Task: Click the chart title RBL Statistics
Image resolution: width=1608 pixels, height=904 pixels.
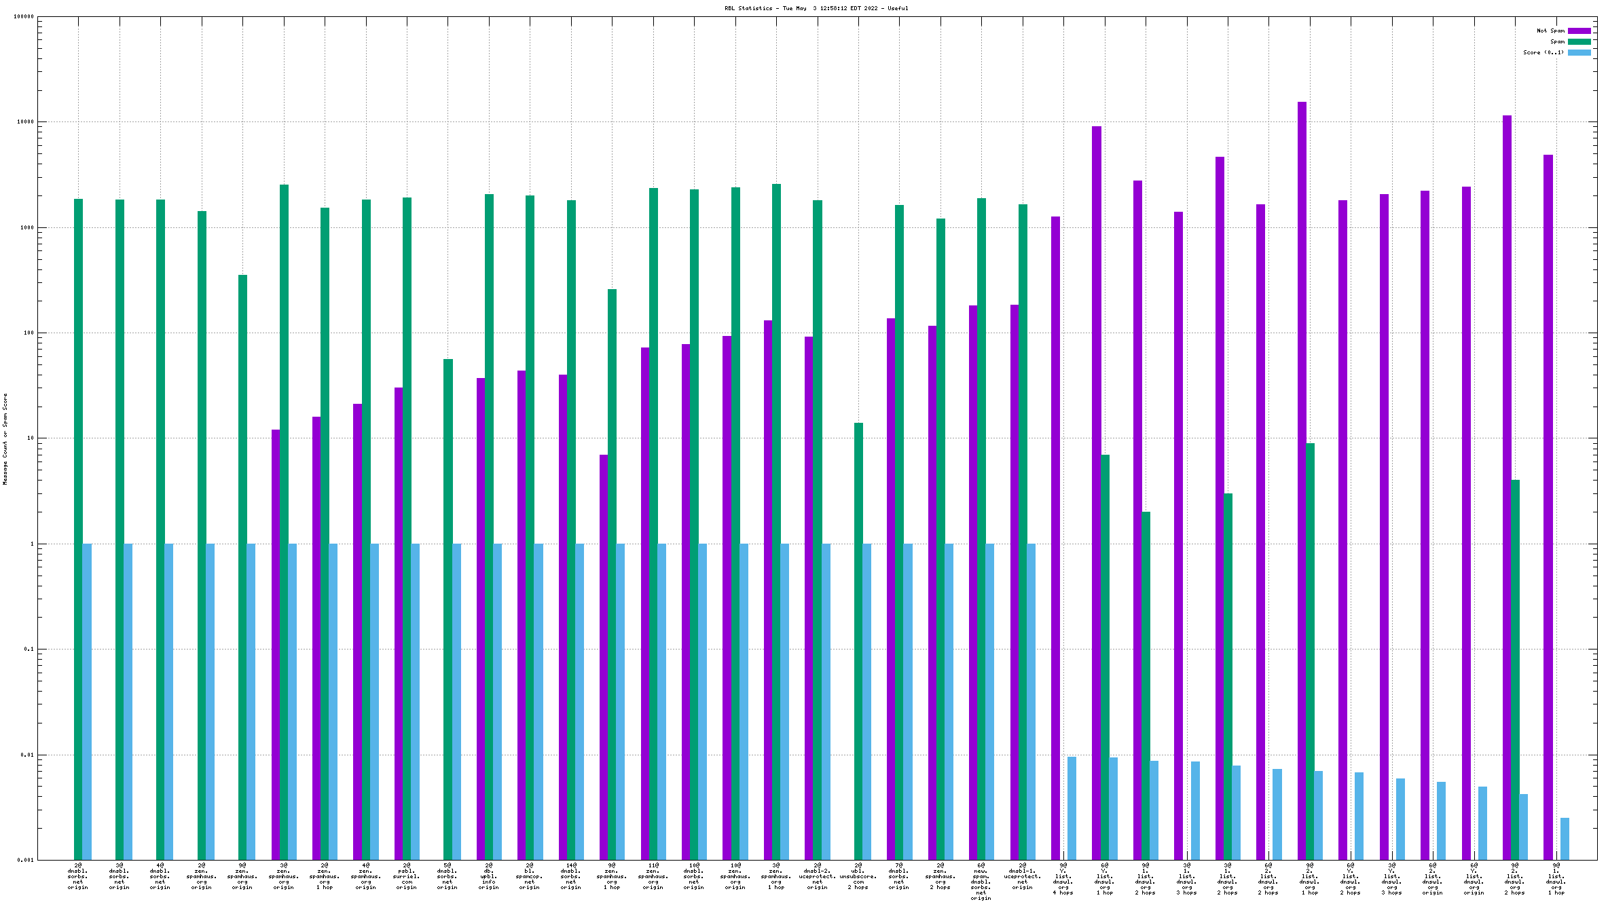Action: 816,8
